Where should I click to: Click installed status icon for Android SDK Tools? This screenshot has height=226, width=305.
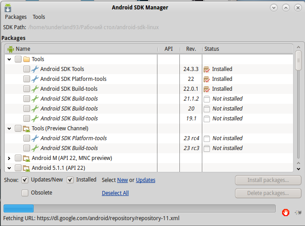click(207, 69)
